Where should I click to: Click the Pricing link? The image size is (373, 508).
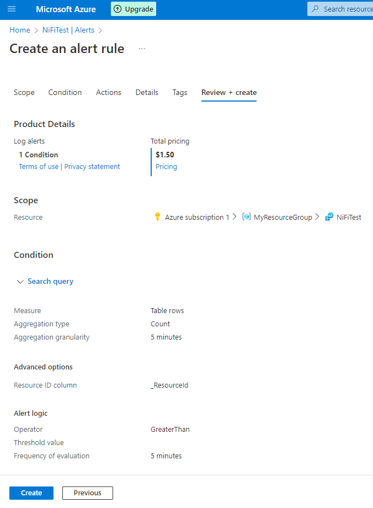[166, 167]
